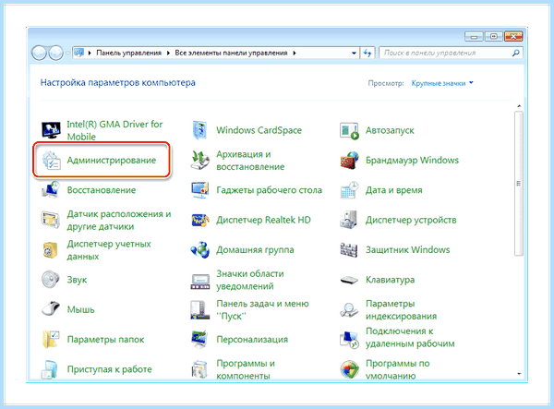
Task: Click the Back navigation button
Action: [39, 54]
